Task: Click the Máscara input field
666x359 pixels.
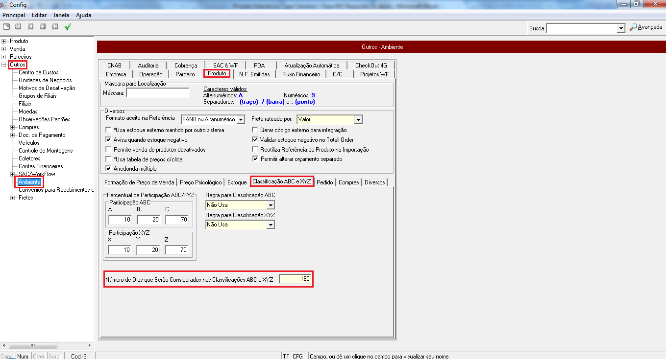Action: click(158, 92)
